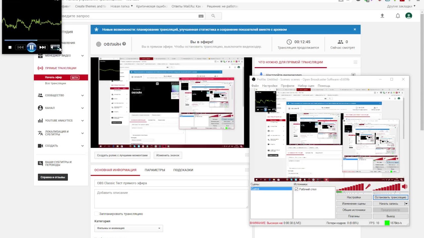Open Все трансляции in the sidebar
The width and height of the screenshot is (424, 238).
pos(55,83)
